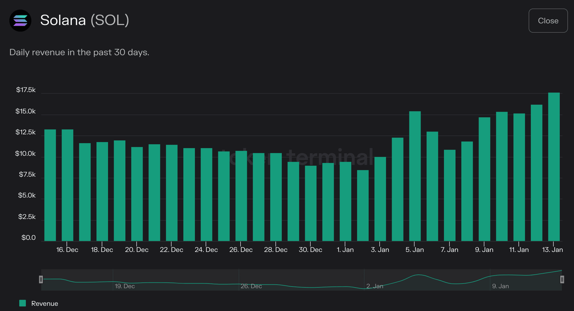Click the '$10.0k' y-axis label
574x311 pixels.
(25, 154)
